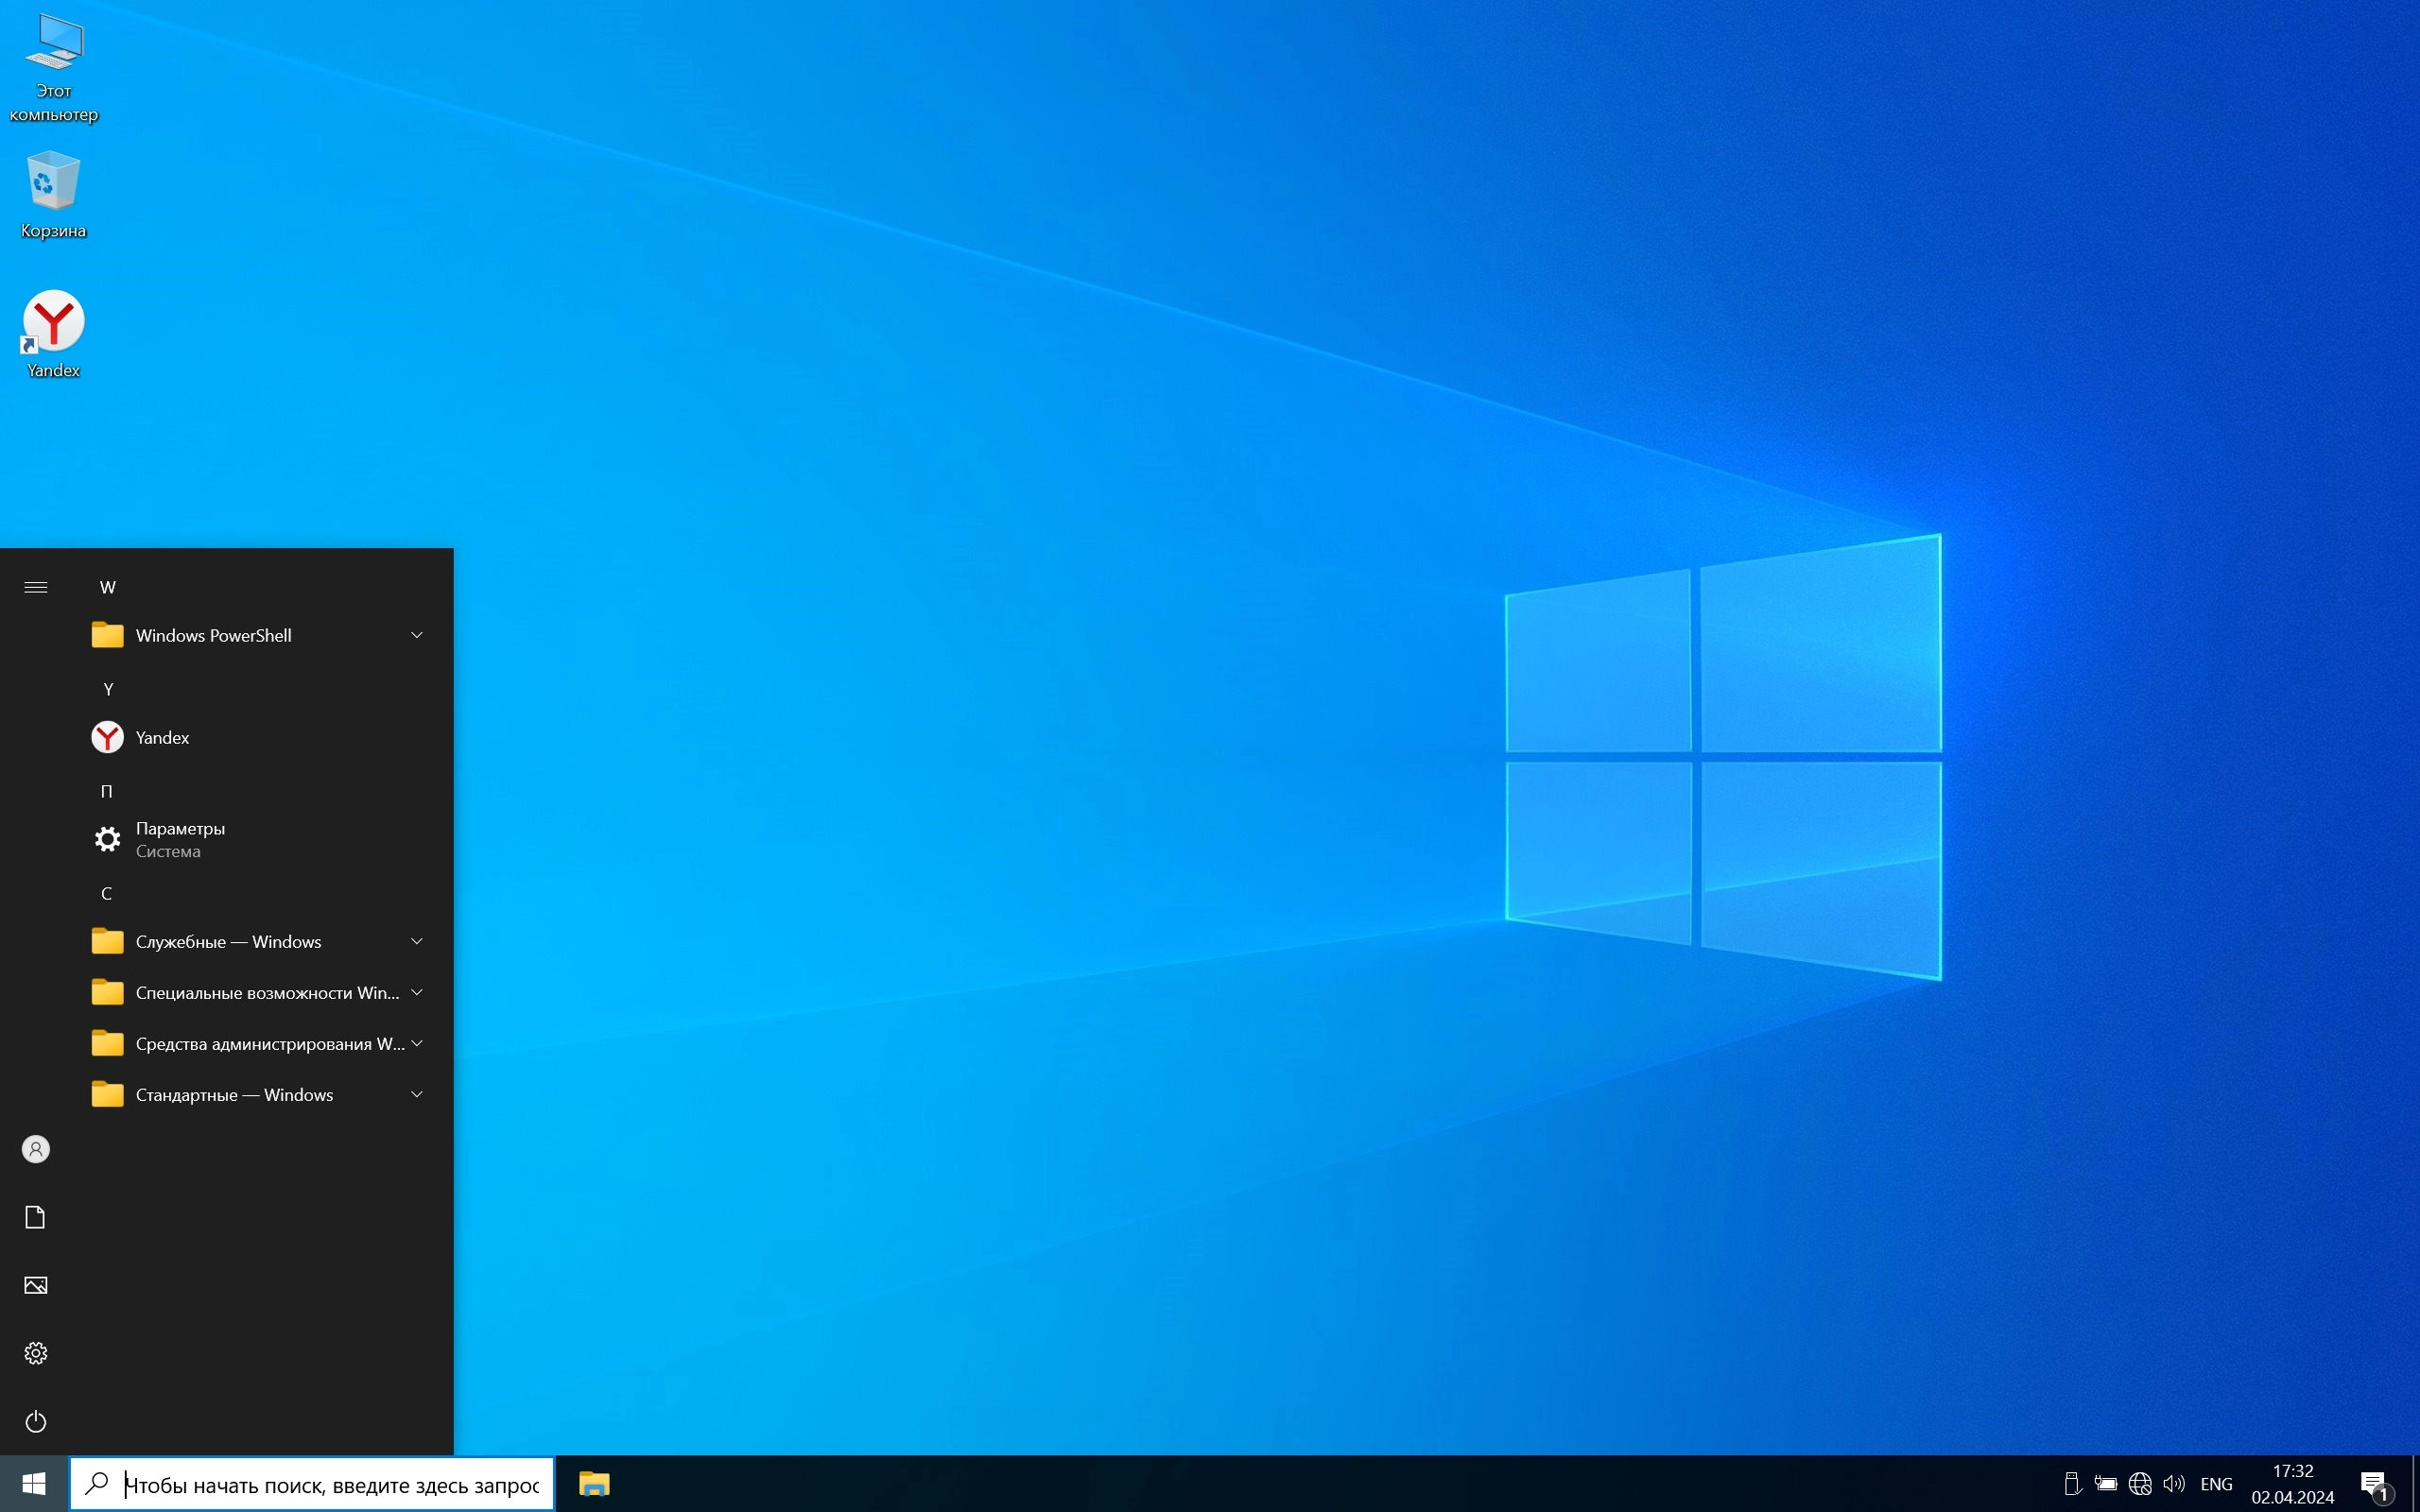Image resolution: width=2420 pixels, height=1512 pixels.
Task: Launch Yandex from the Start app list
Action: coord(162,737)
